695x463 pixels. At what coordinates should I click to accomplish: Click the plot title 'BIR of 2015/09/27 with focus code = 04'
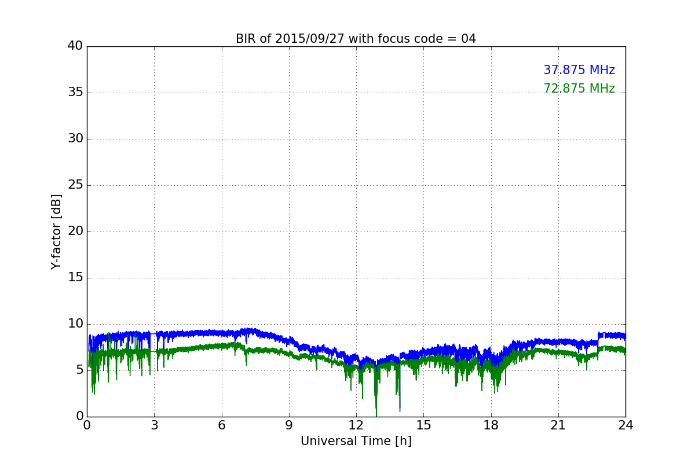click(356, 39)
